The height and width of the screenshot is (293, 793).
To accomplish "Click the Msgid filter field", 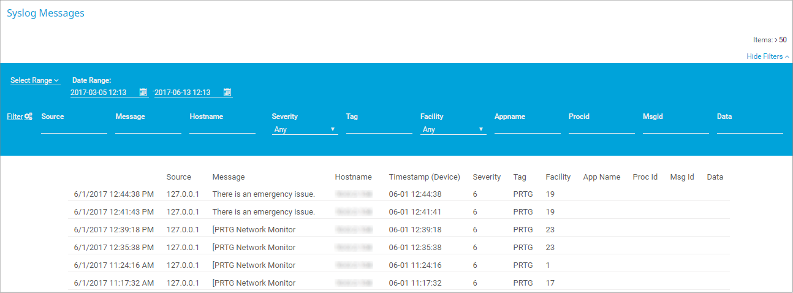I will click(675, 129).
